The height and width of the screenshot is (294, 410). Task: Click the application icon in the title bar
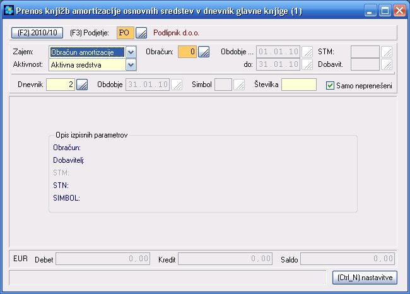pyautogui.click(x=8, y=10)
